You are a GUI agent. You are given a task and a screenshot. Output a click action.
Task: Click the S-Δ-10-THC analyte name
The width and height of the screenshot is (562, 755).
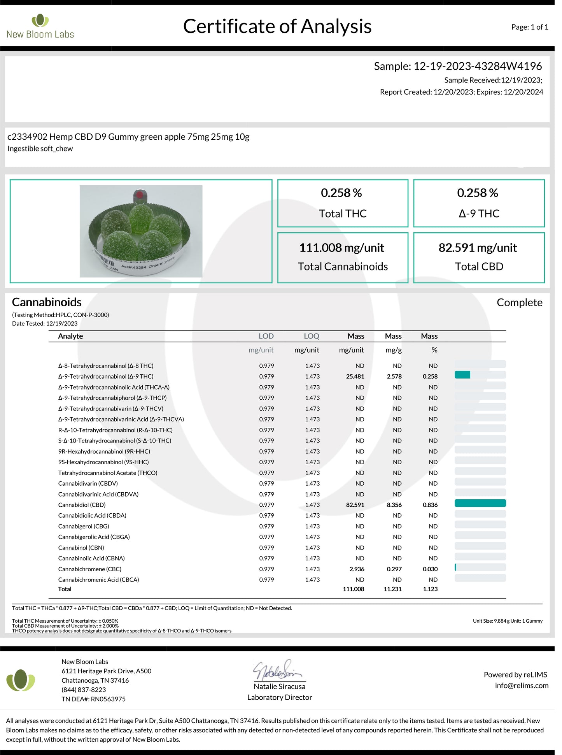pos(115,441)
